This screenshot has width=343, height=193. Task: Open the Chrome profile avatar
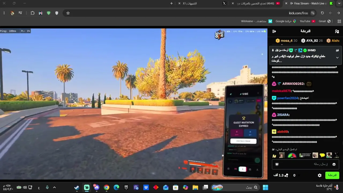(x=12, y=13)
